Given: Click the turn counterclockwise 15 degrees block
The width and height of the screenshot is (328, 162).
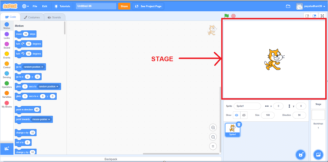Looking at the screenshot, I should (28, 54).
